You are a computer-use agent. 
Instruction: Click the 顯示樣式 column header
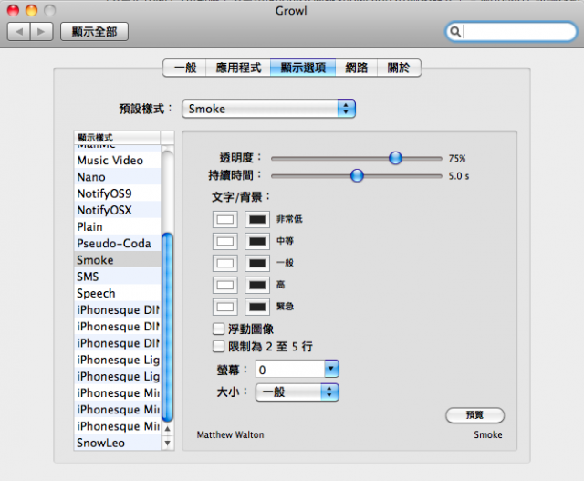click(x=117, y=138)
